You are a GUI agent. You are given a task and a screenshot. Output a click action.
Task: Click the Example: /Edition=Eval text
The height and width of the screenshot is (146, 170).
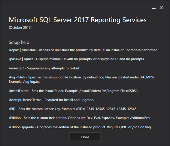coord(135,118)
